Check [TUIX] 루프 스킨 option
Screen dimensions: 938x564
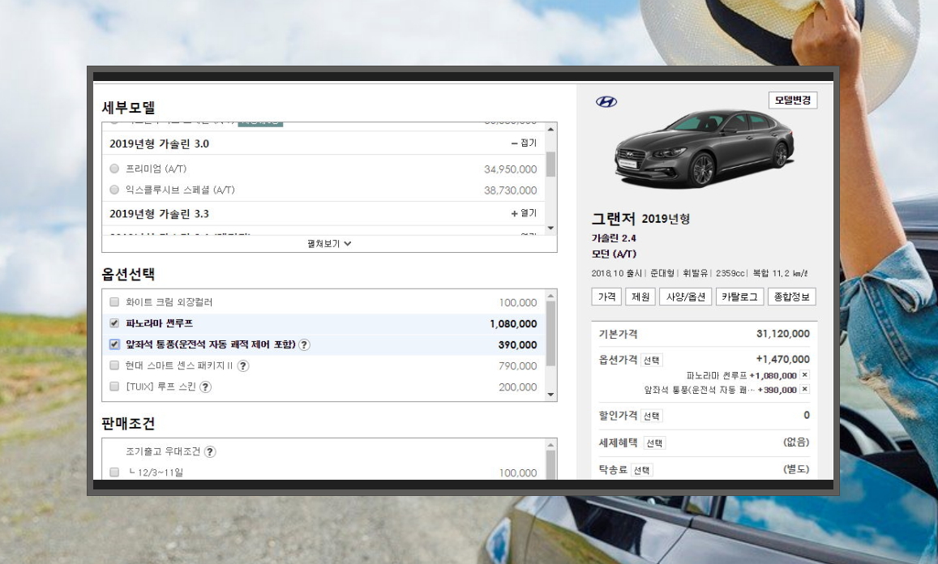[x=114, y=387]
